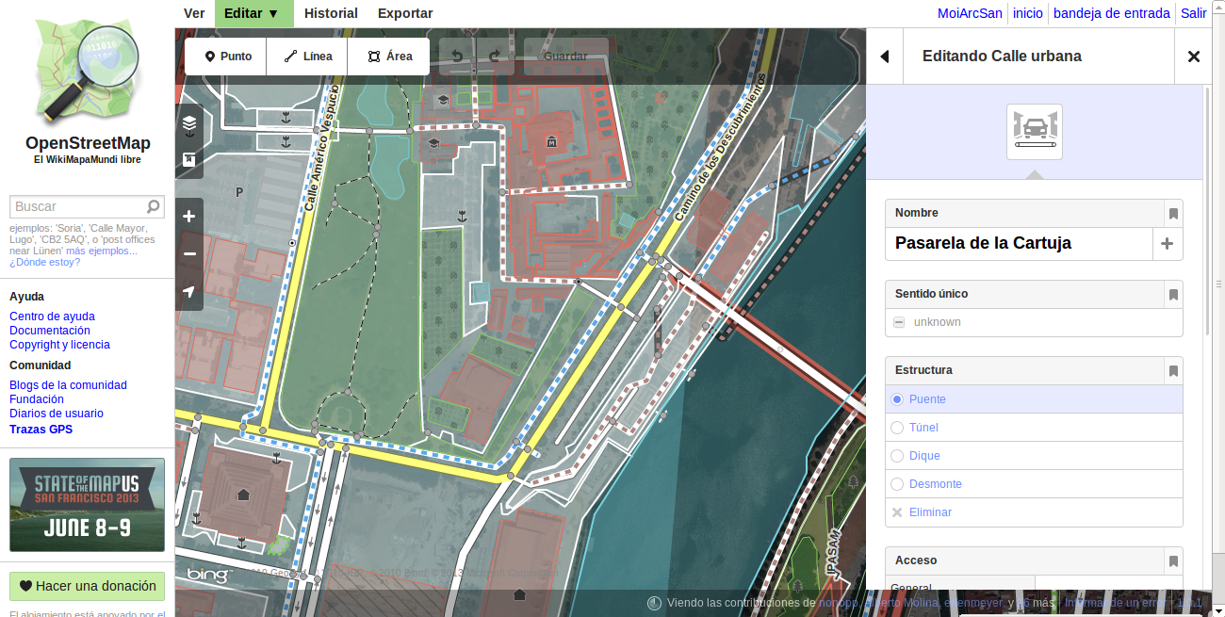Save changes with Guardar button
Viewport: 1225px width, 617px height.
pyautogui.click(x=565, y=57)
